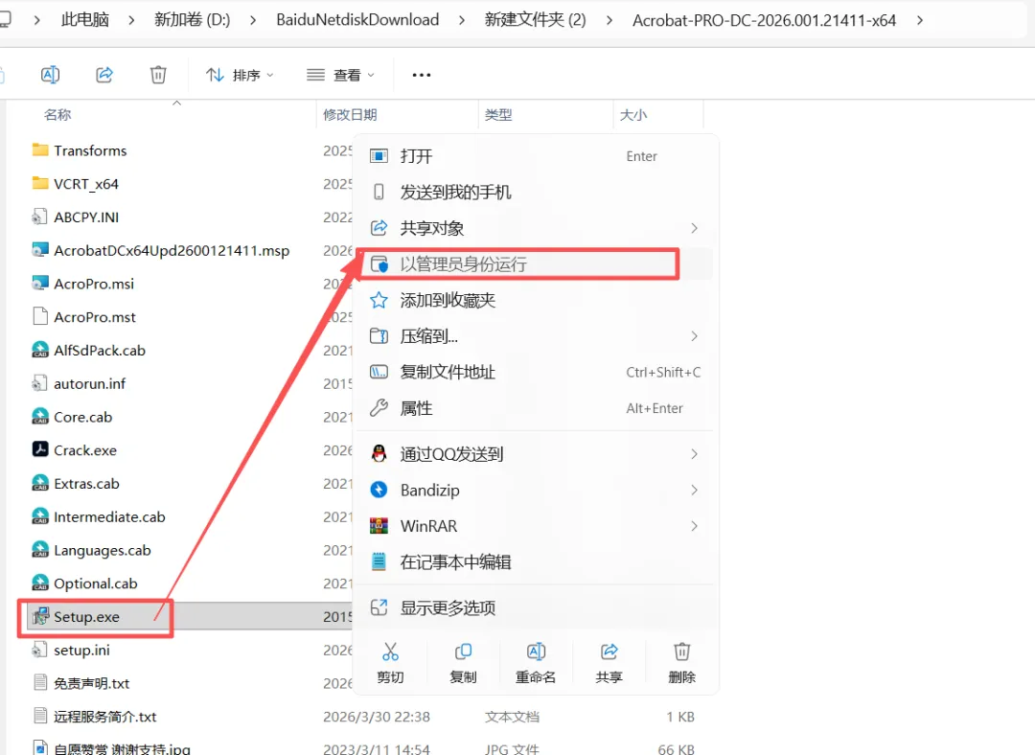Click the 复制 copy button in context menu
The image size is (1035, 755).
point(464,663)
